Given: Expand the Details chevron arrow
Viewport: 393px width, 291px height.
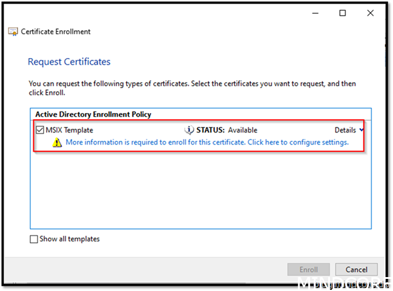Looking at the screenshot, I should (x=361, y=129).
